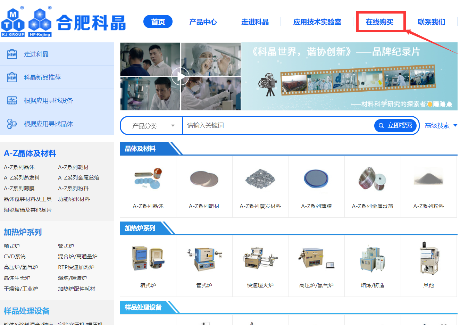This screenshot has width=460, height=325.
Task: Click the 立即搜索 button
Action: coord(396,126)
